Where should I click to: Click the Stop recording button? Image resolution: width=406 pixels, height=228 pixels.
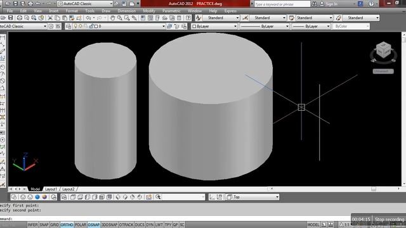390,219
